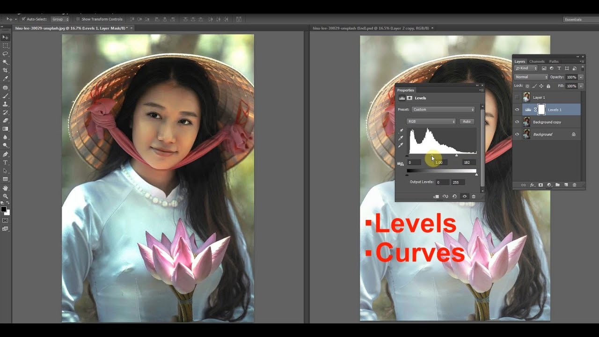Select the Layers tab
Viewport: 599px width, 337px height.
pyautogui.click(x=520, y=61)
